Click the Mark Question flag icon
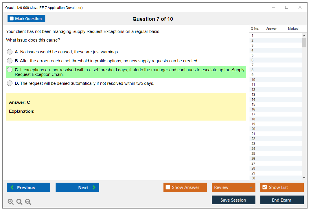Image resolution: width=311 pixels, height=212 pixels. tap(12, 18)
